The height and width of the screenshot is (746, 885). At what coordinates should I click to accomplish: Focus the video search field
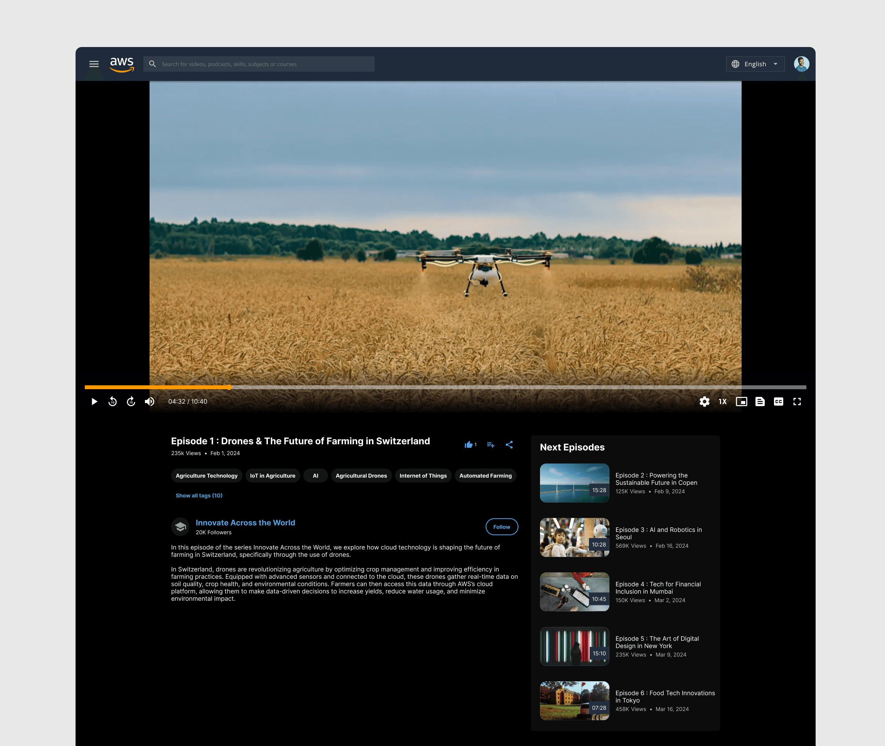[x=259, y=64]
